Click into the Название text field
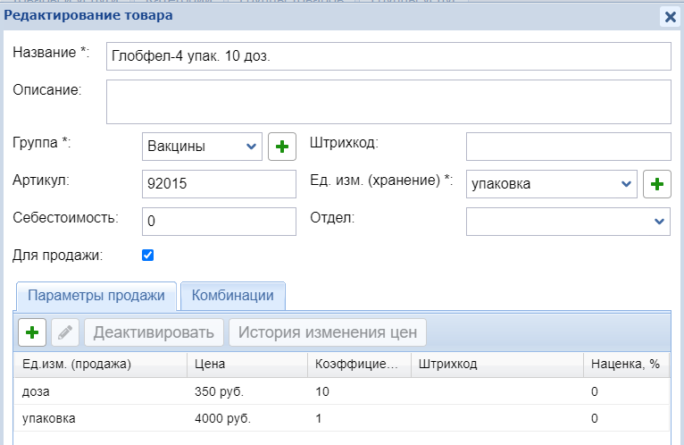684x445 pixels. (388, 55)
